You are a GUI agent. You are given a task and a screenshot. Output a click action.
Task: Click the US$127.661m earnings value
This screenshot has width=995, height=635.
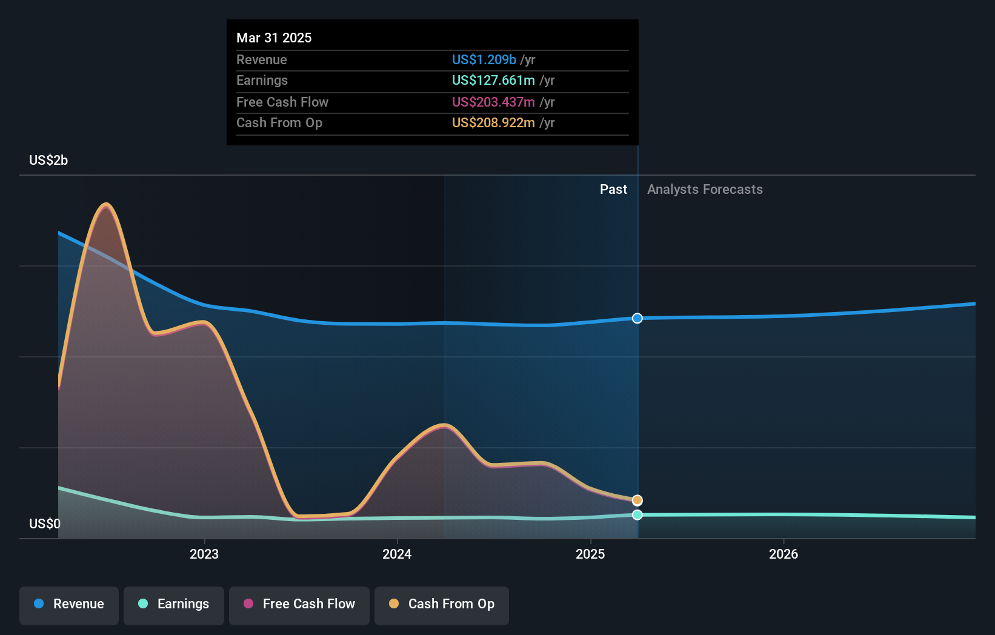coord(493,80)
